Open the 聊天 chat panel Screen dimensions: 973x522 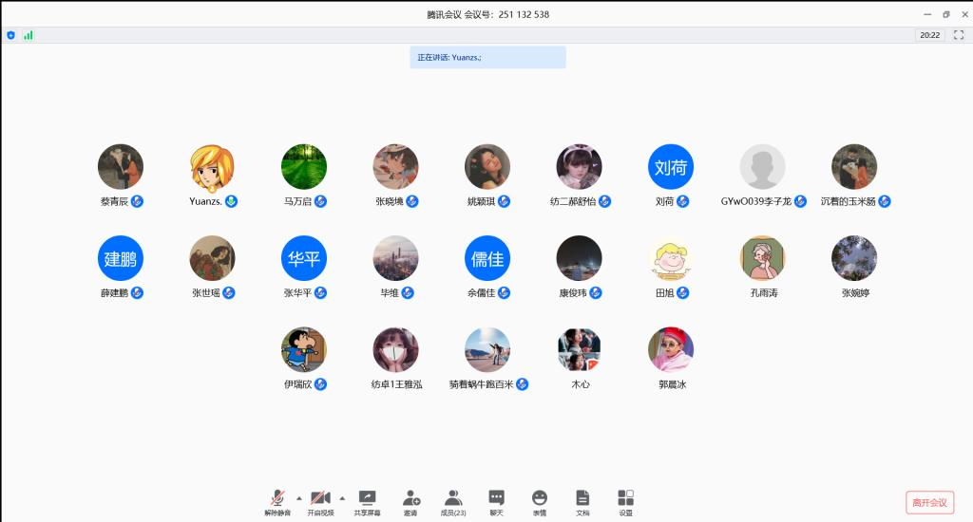coord(496,500)
